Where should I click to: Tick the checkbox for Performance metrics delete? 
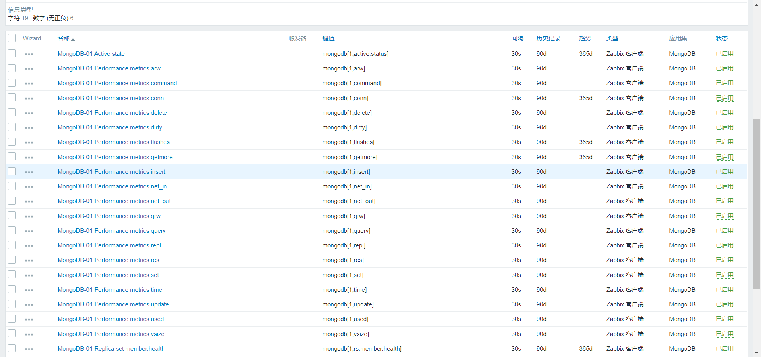point(12,112)
